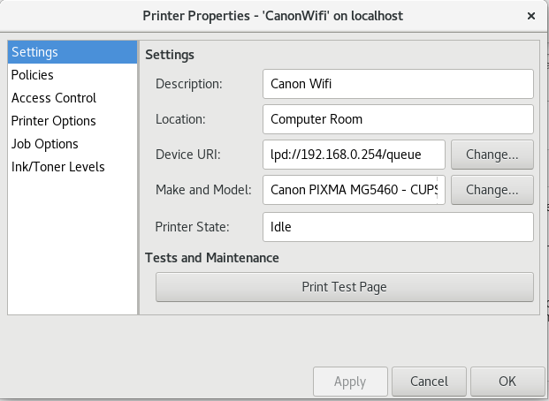Click the Location label
Image resolution: width=549 pixels, height=401 pixels.
pos(180,119)
